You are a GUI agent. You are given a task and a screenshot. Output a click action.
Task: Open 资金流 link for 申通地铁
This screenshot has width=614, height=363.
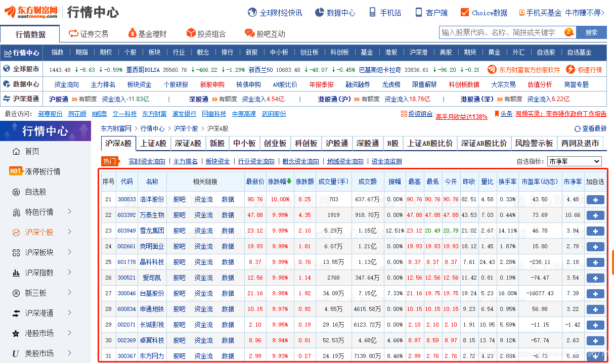pyautogui.click(x=203, y=309)
